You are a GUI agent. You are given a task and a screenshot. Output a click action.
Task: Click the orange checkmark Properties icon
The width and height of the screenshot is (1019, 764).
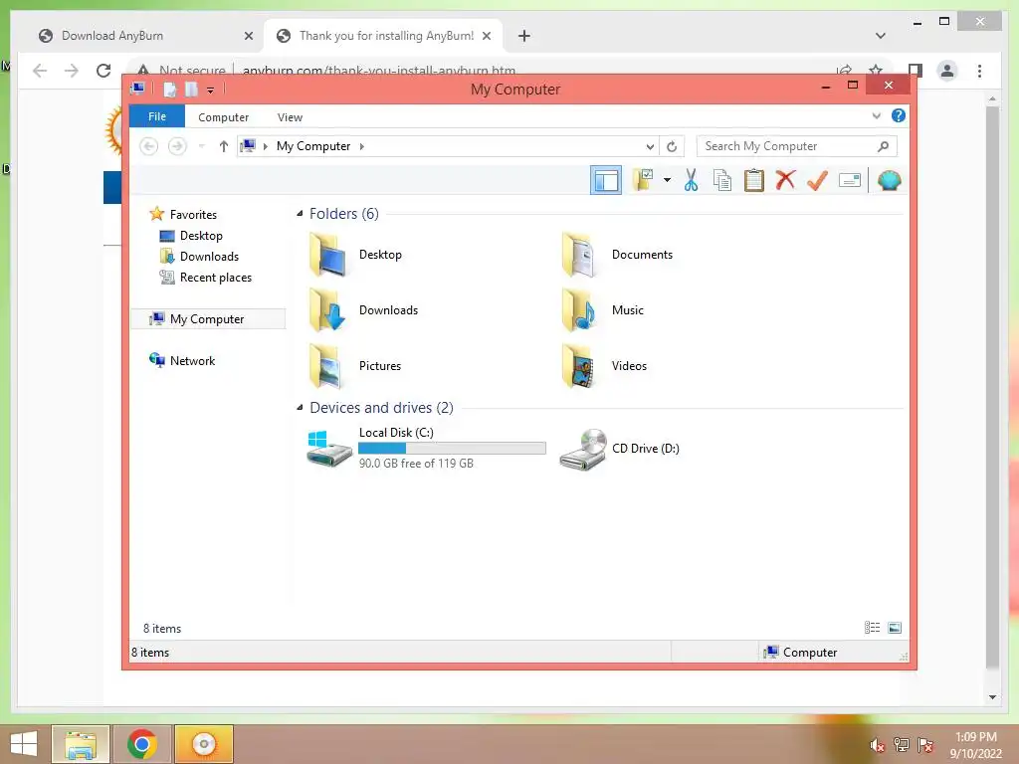(x=817, y=181)
